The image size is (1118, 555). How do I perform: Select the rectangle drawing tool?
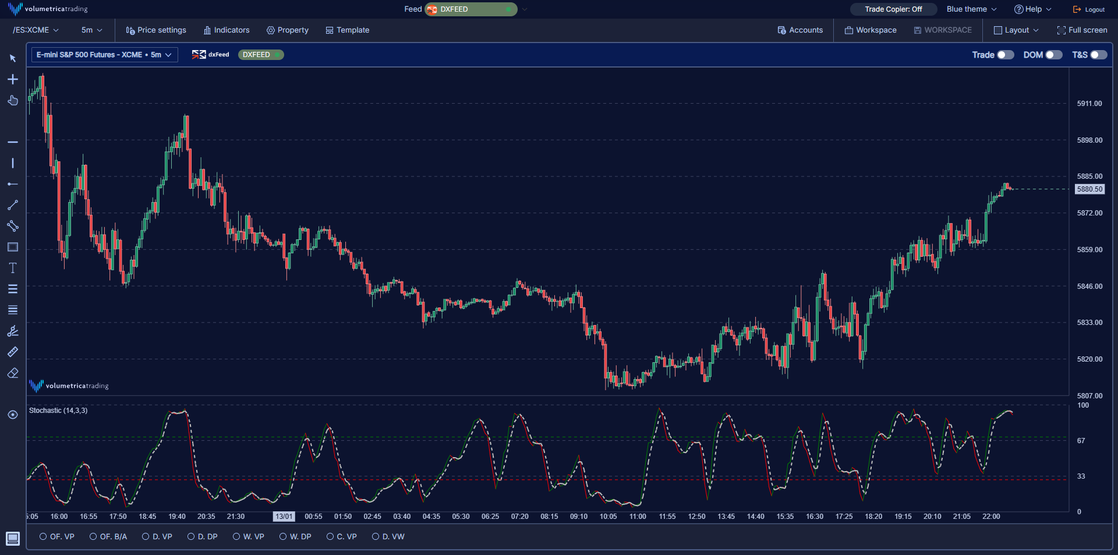(x=13, y=247)
